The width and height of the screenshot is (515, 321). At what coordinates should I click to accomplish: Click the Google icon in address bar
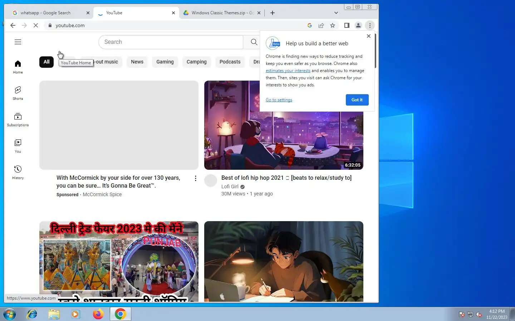click(x=310, y=25)
